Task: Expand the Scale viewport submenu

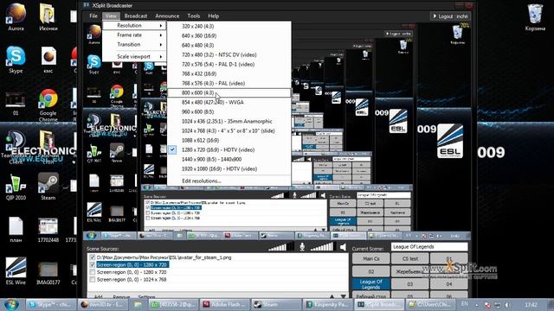Action: pos(134,56)
